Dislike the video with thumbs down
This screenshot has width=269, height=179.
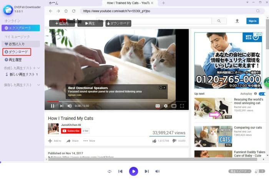pyautogui.click(x=174, y=141)
